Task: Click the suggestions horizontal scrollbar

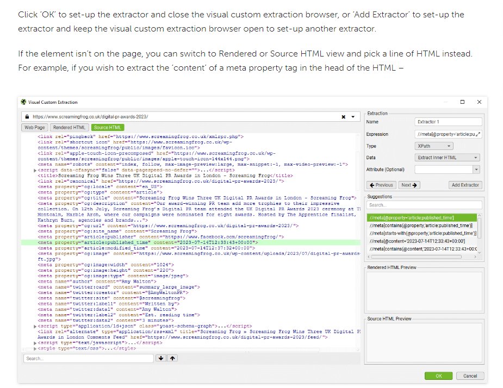Action: point(417,256)
